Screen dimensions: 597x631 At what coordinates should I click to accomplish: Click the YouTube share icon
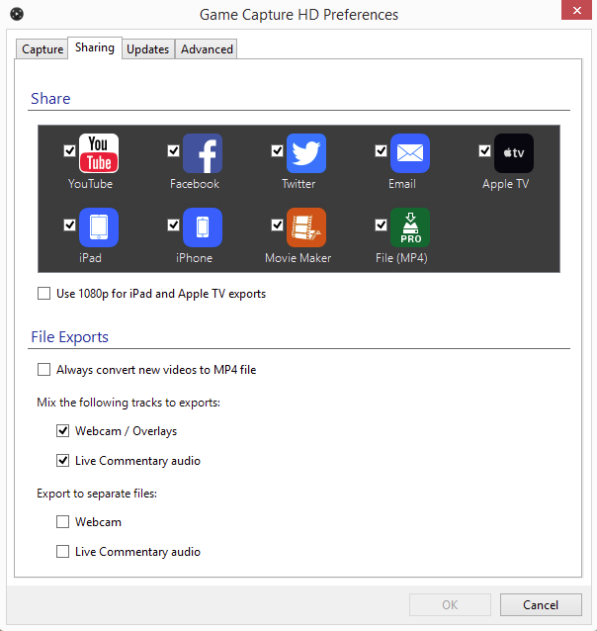pyautogui.click(x=98, y=153)
